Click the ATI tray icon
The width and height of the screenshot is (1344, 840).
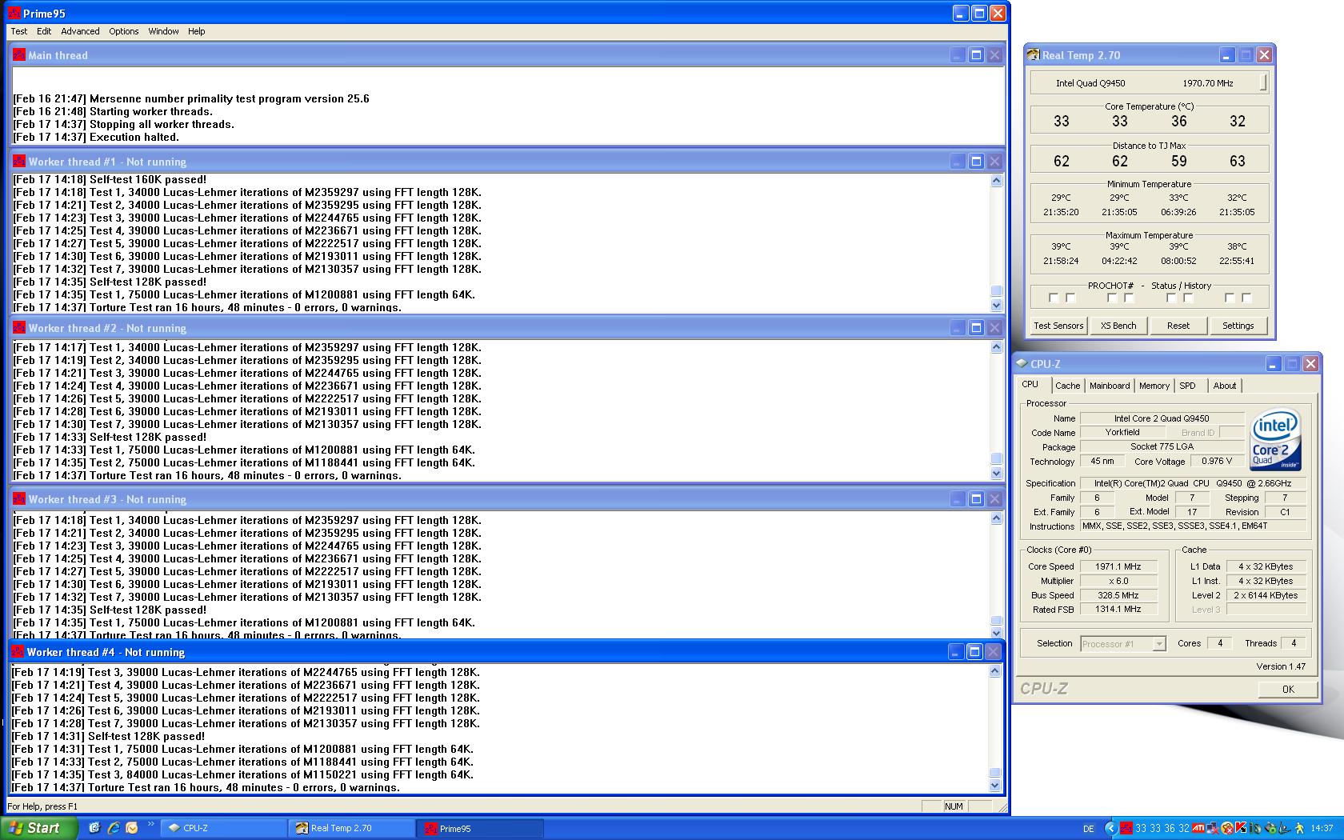tap(1198, 828)
